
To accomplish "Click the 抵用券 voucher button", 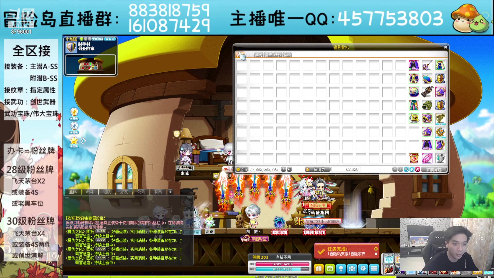I will pos(318,169).
